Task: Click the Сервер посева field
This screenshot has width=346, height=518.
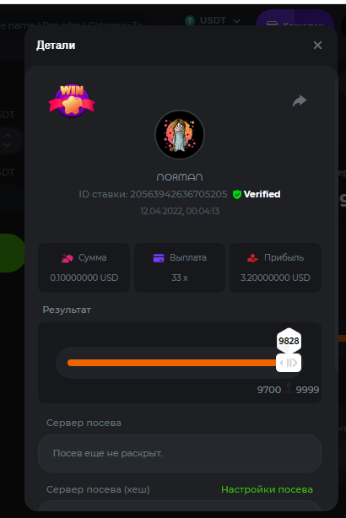Action: tap(180, 453)
